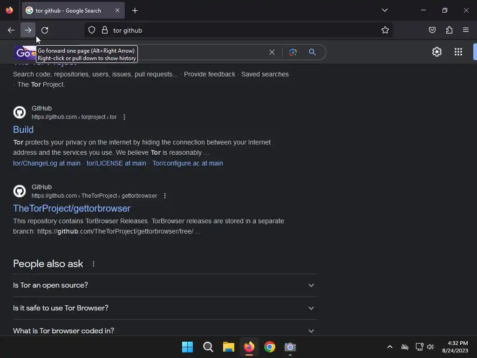
Task: Open more options for github.com torproject result
Action: pos(124,117)
